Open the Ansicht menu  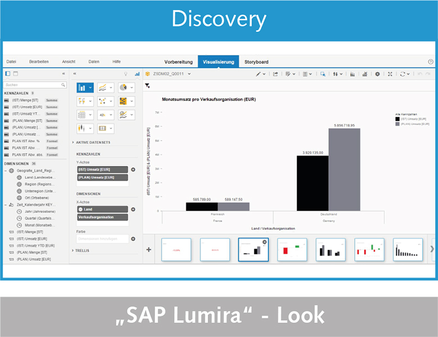tap(69, 62)
